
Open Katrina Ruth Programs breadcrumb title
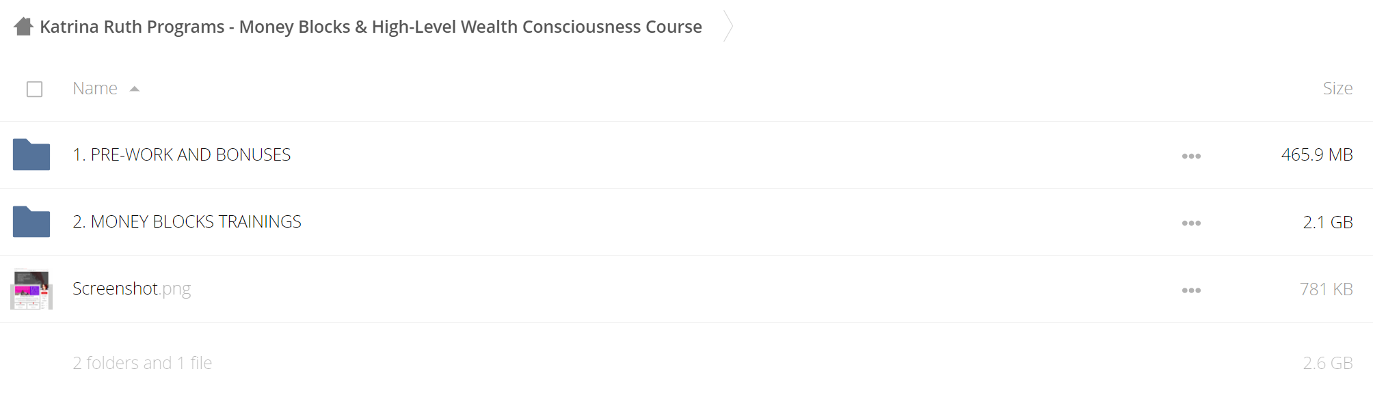371,27
